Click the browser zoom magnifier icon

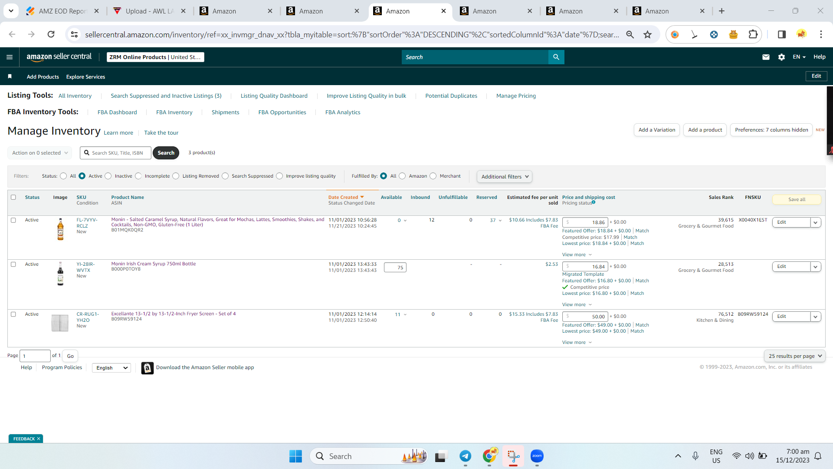630,34
